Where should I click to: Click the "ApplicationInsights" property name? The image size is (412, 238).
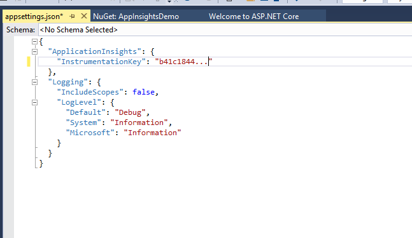click(x=95, y=51)
